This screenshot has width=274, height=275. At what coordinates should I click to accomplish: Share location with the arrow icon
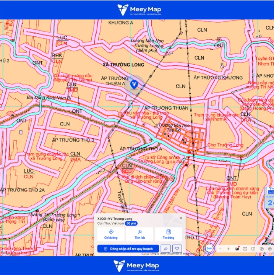point(165,249)
